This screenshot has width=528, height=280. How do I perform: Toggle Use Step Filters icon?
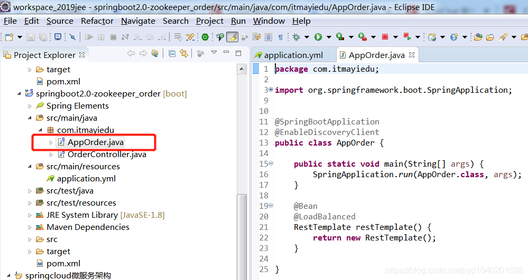tap(191, 37)
